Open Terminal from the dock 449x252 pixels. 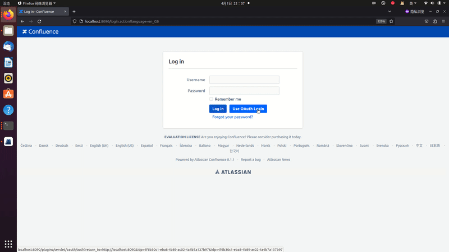(x=8, y=126)
